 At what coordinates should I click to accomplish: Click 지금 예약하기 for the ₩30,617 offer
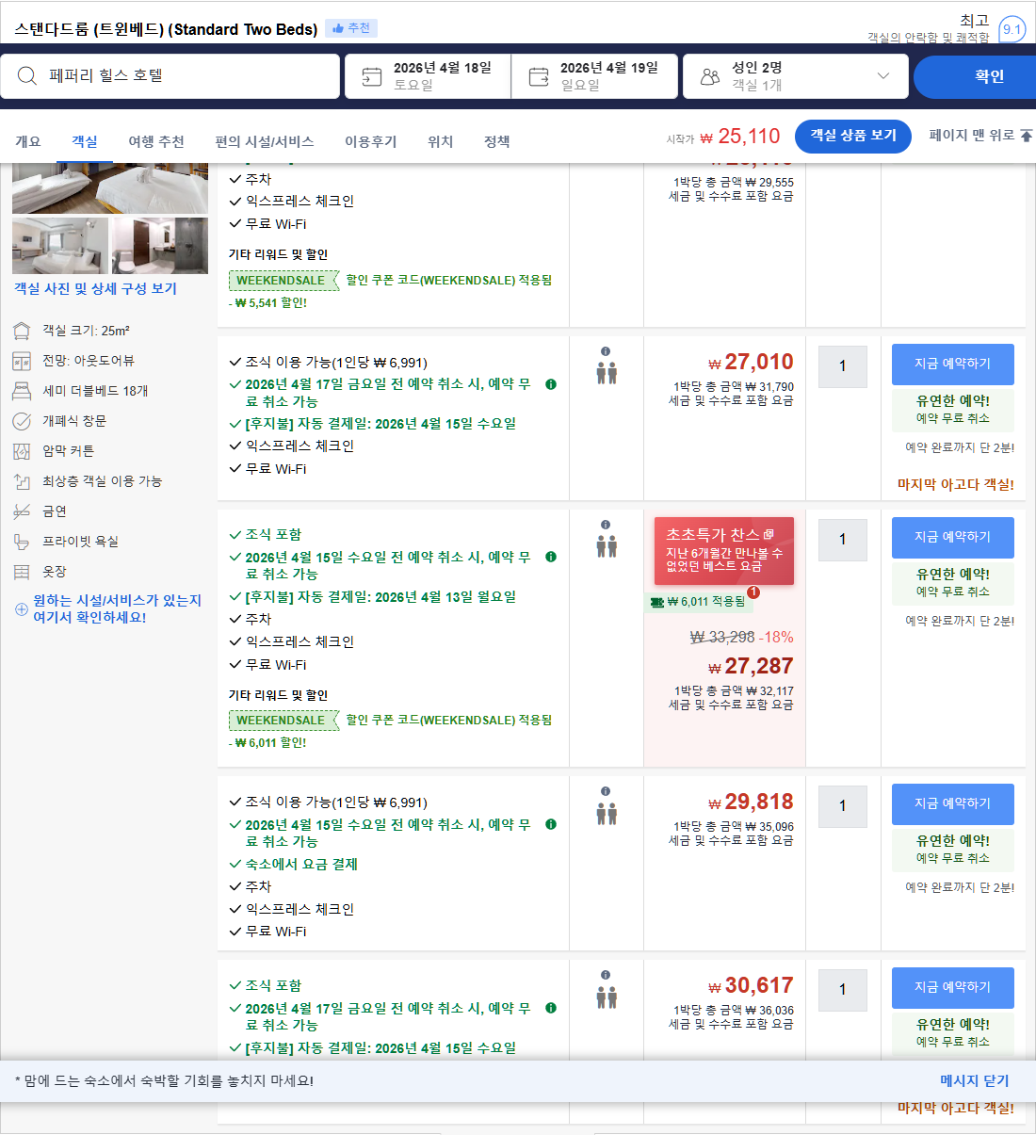pyautogui.click(x=953, y=987)
